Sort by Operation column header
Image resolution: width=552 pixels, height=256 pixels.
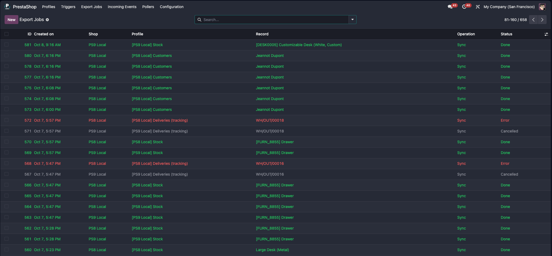[466, 34]
